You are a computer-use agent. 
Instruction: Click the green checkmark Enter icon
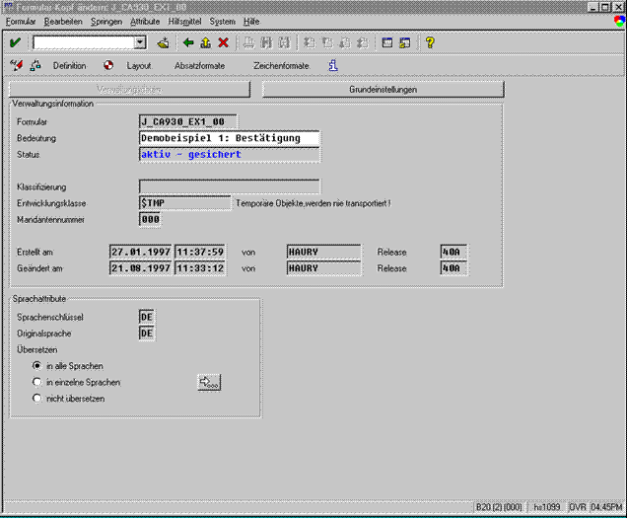15,42
